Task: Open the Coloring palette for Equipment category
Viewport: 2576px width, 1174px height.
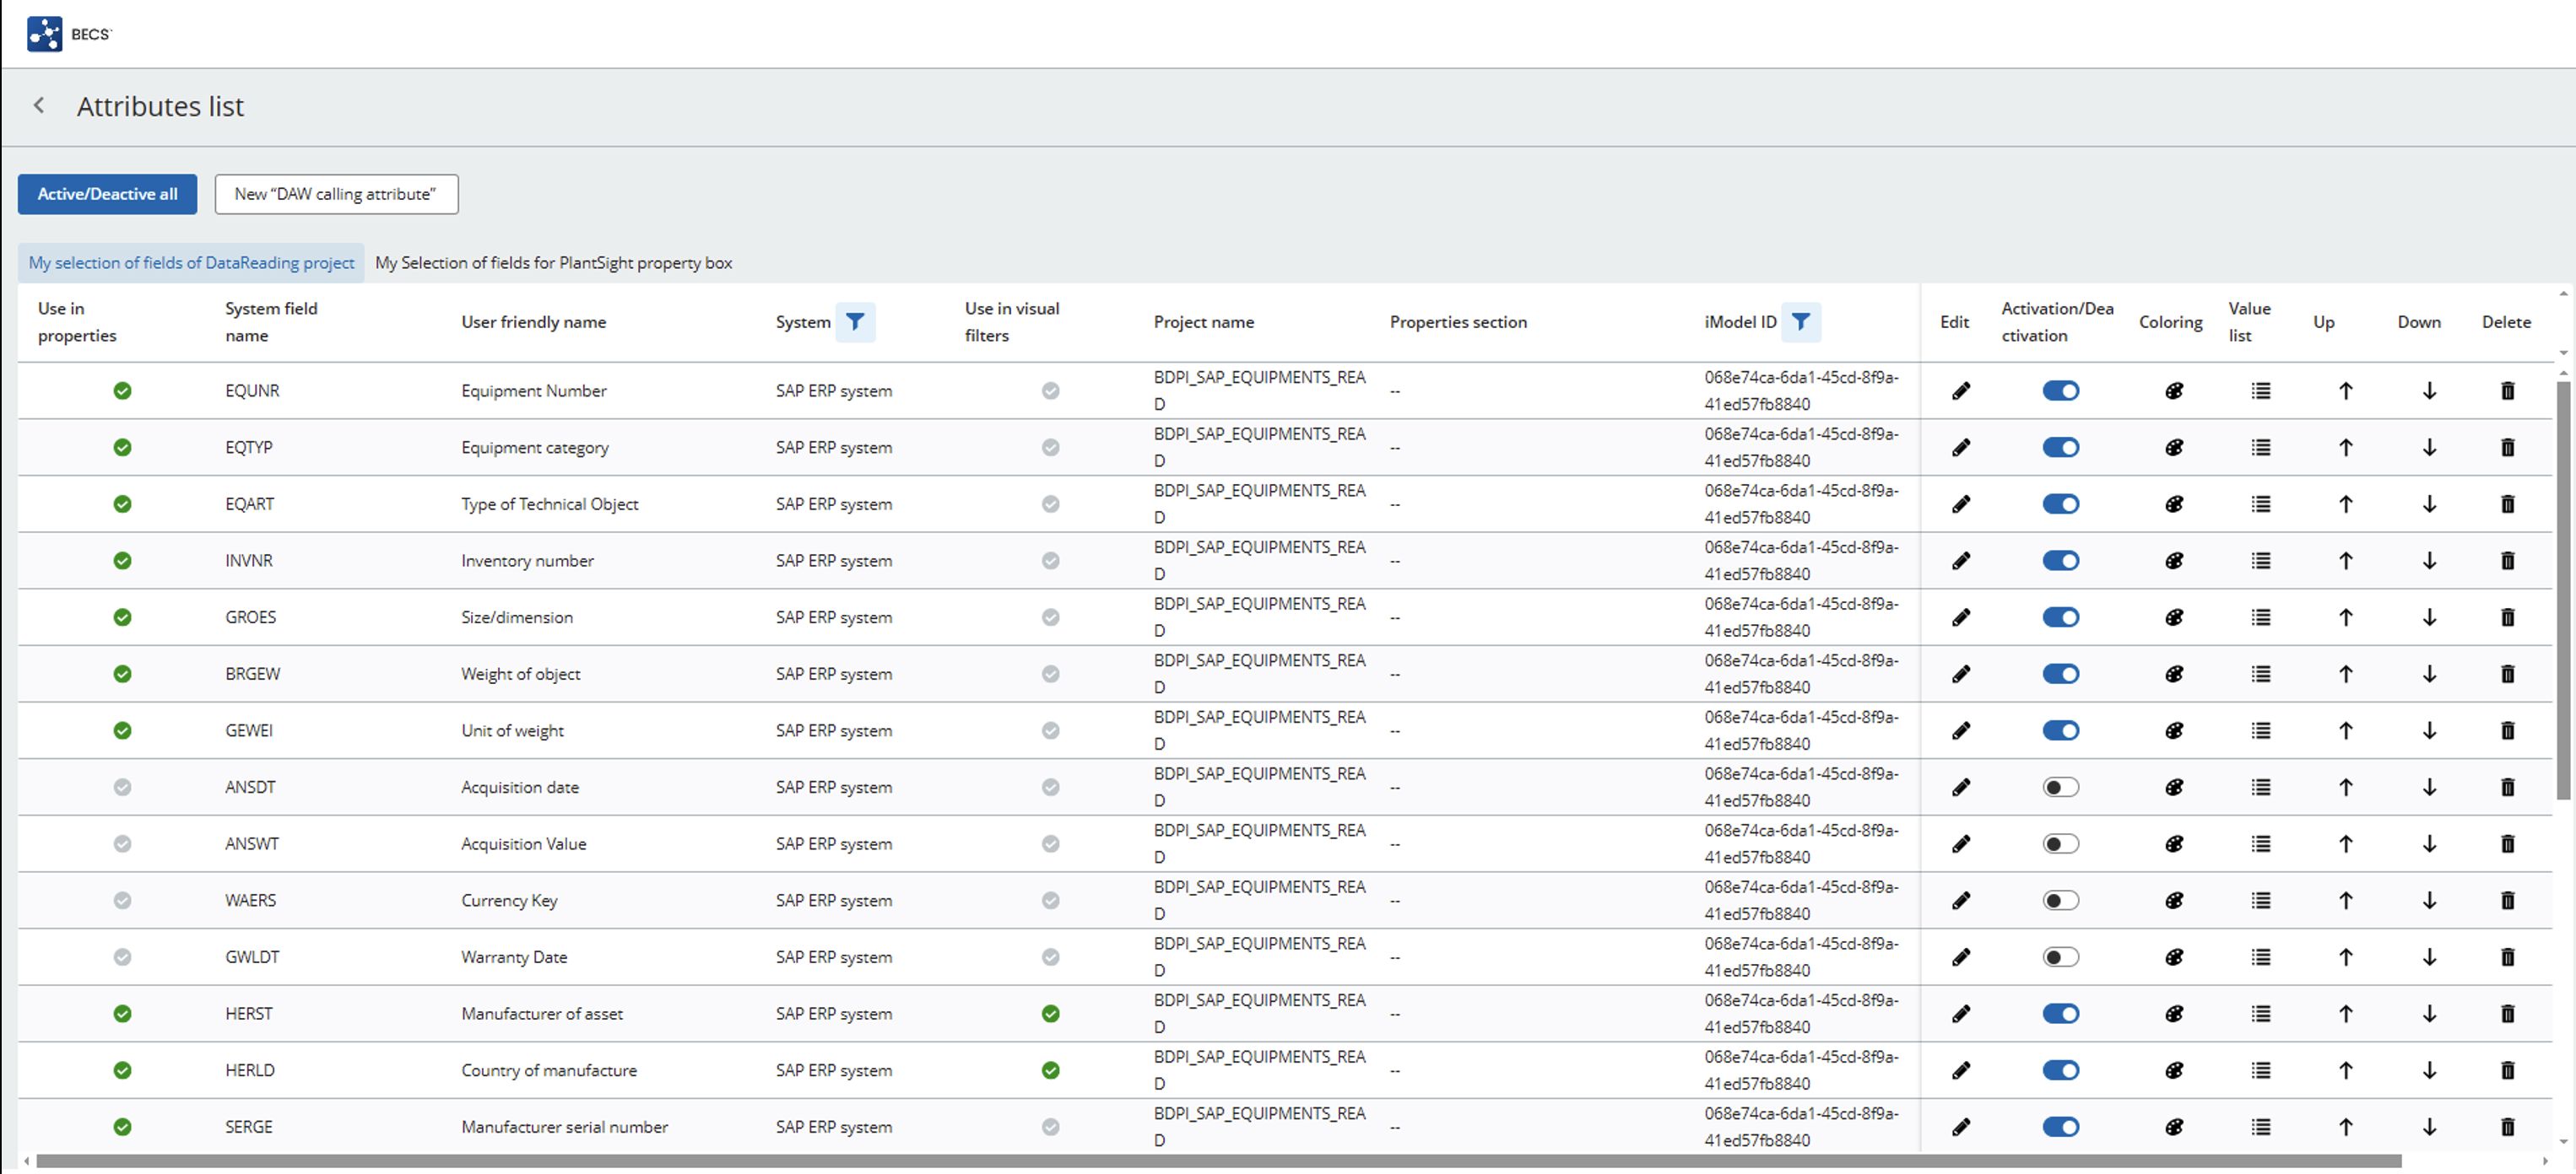Action: click(x=2173, y=448)
